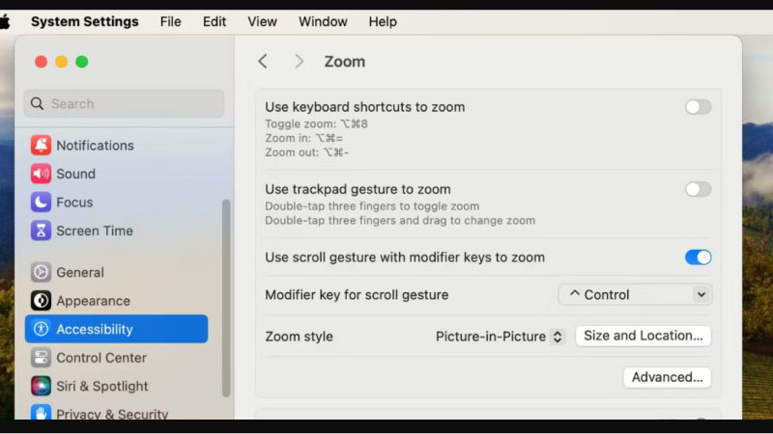Open the Window menu in menu bar
Screen dimensions: 773x434
[x=323, y=21]
